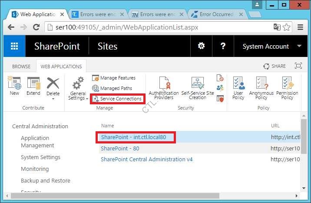Screen dimensions: 311x203
Task: Click the SharePoint help question mark
Action: [x=223, y=47]
